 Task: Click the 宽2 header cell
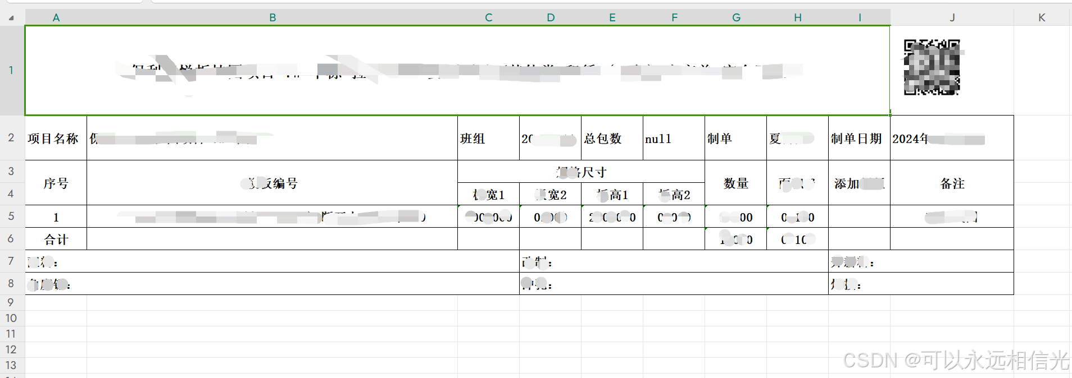pyautogui.click(x=551, y=194)
